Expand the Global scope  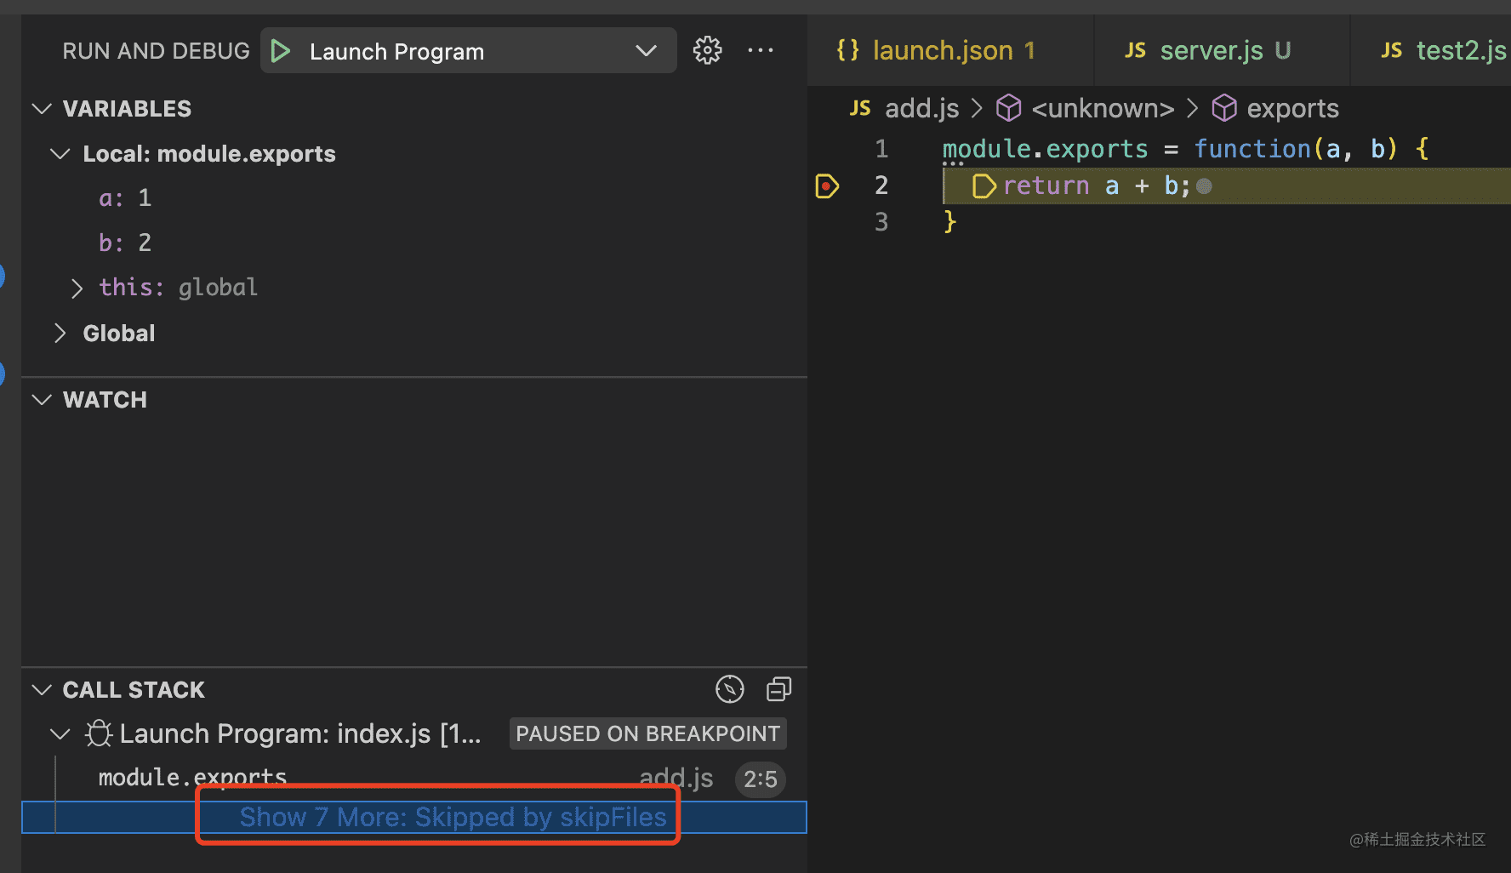60,334
